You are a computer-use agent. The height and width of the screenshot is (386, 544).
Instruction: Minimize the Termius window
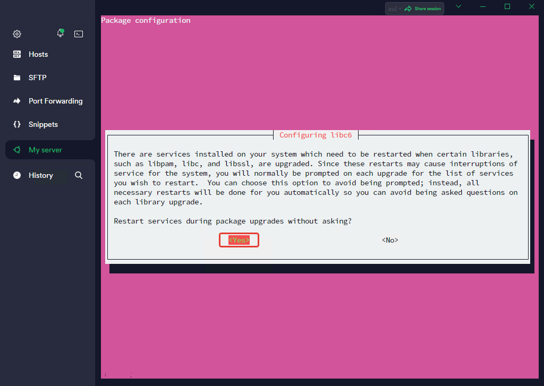click(x=483, y=6)
